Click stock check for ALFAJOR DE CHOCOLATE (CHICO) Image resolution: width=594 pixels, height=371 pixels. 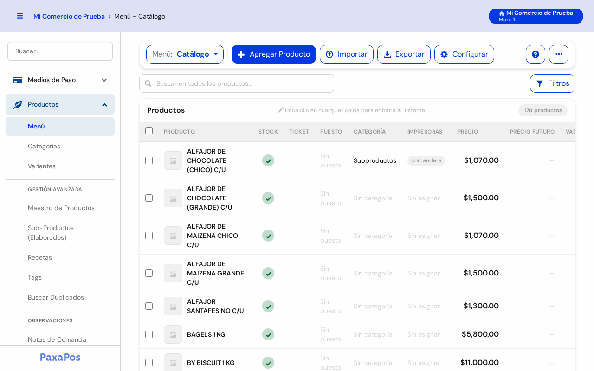tap(268, 160)
